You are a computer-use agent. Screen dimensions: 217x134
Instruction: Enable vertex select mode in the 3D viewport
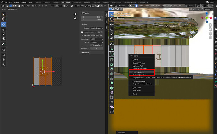pyautogui.click(x=131, y=6)
